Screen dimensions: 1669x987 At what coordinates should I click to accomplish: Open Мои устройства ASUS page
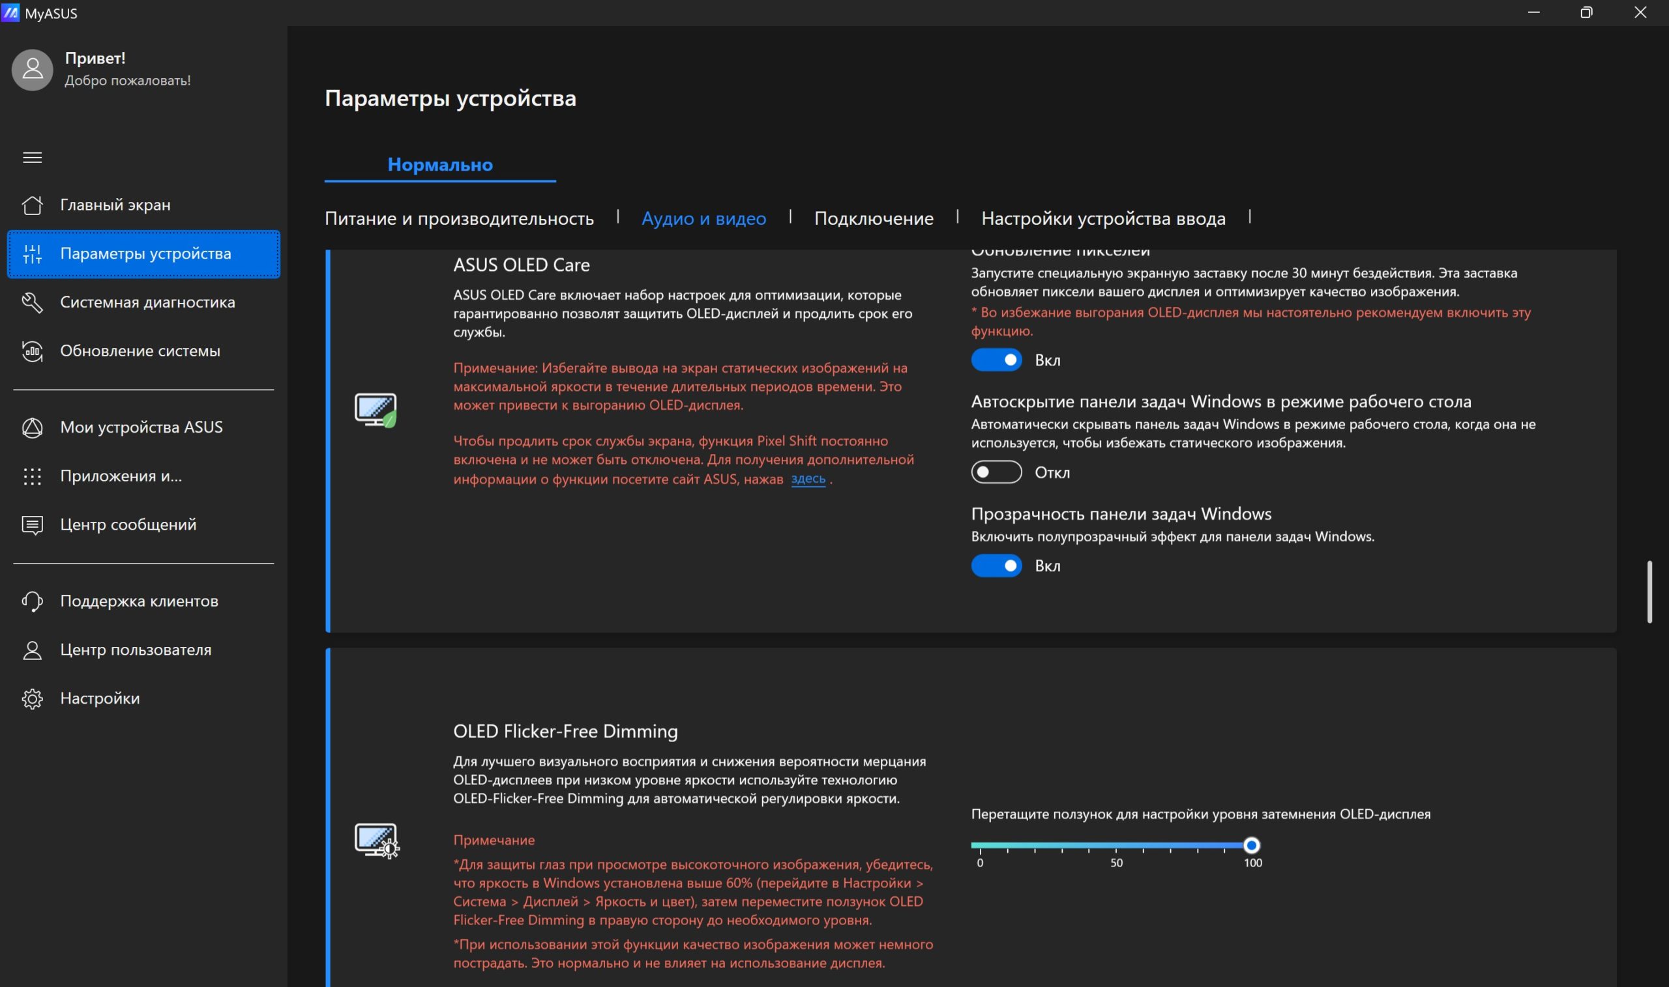coord(143,427)
